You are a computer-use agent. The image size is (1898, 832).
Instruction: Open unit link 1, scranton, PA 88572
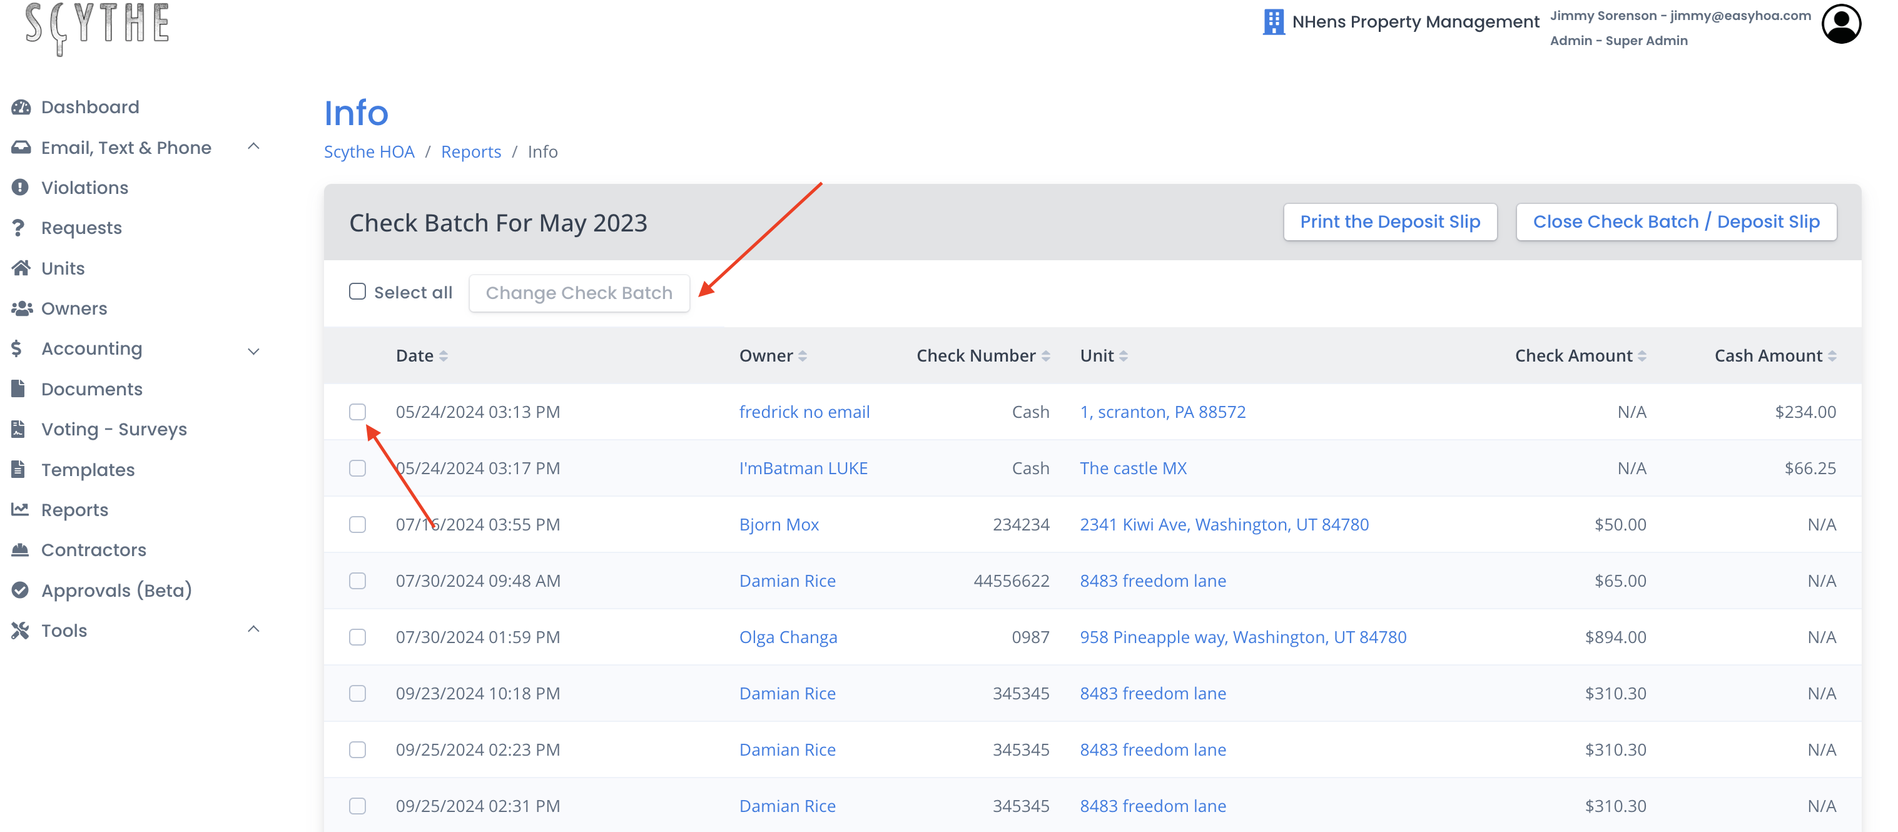click(1163, 412)
